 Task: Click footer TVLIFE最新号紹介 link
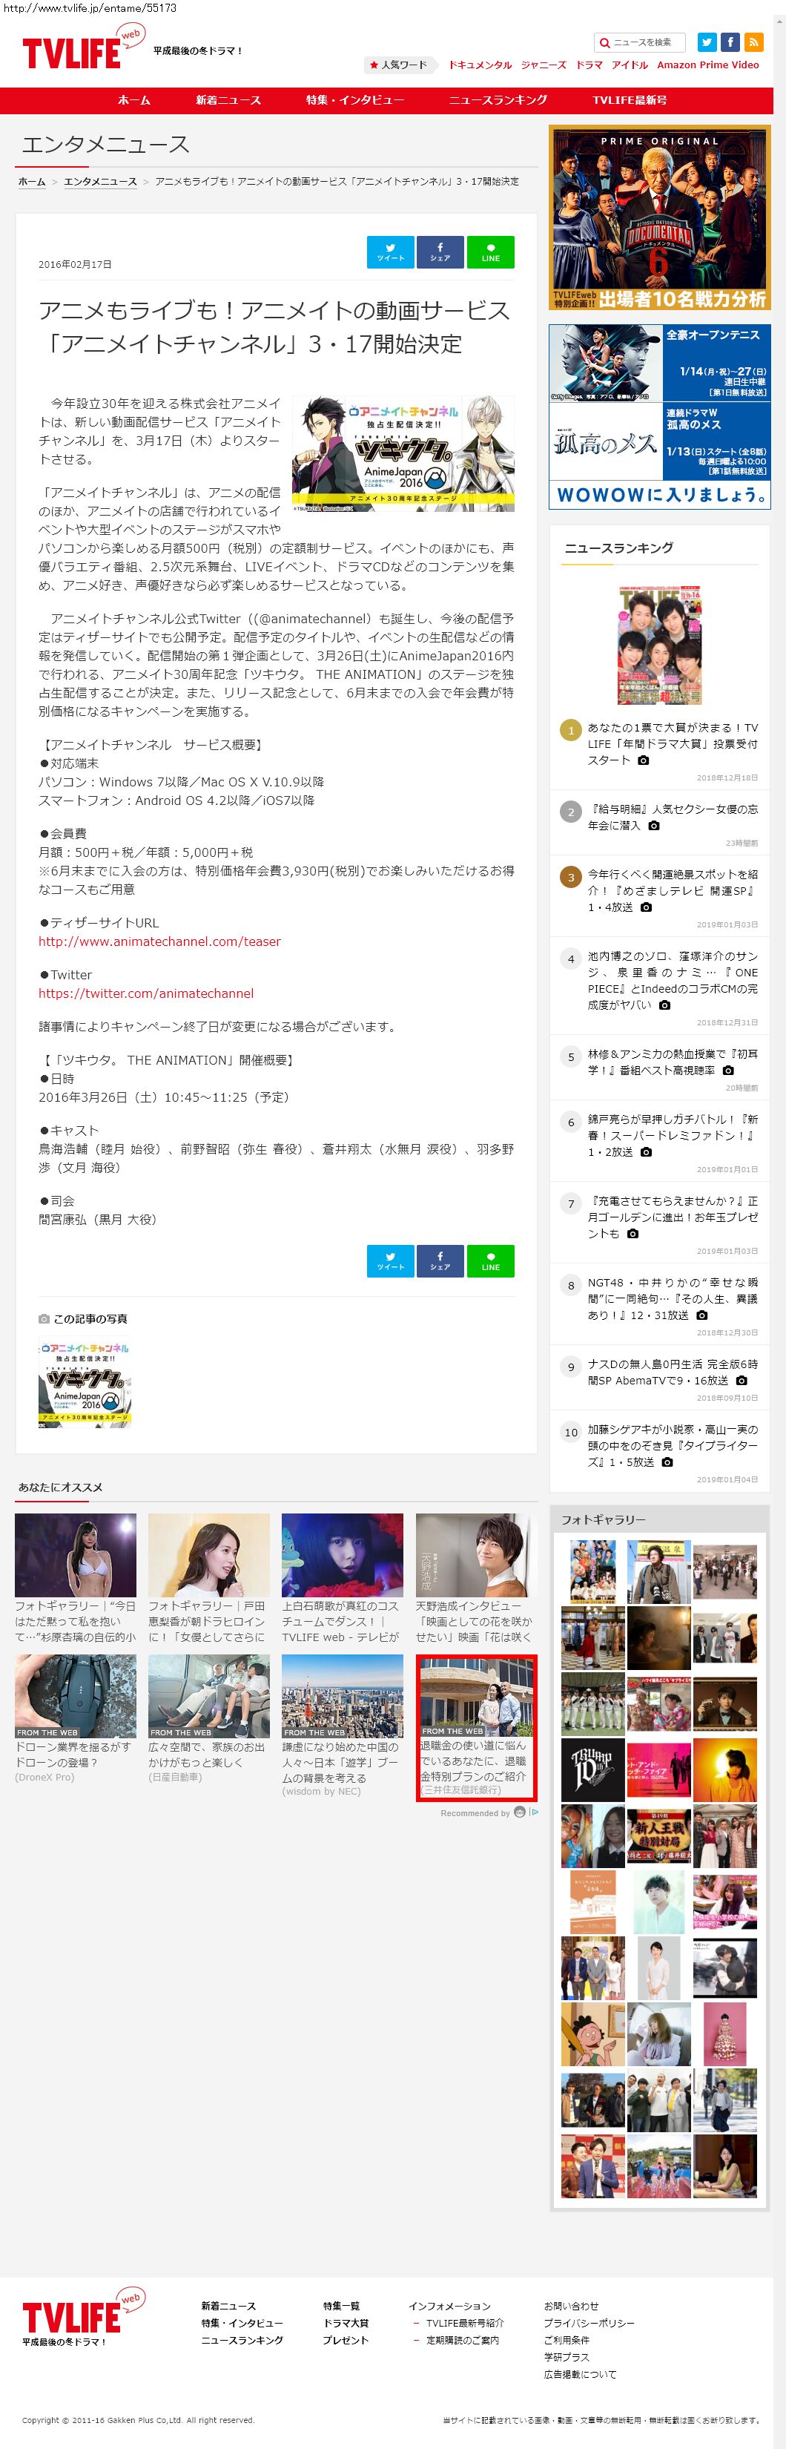click(465, 2323)
